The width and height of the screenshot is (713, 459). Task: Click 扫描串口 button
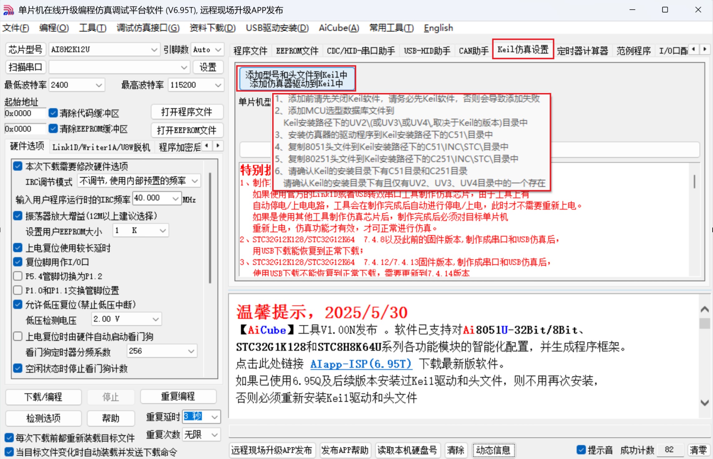click(x=25, y=67)
